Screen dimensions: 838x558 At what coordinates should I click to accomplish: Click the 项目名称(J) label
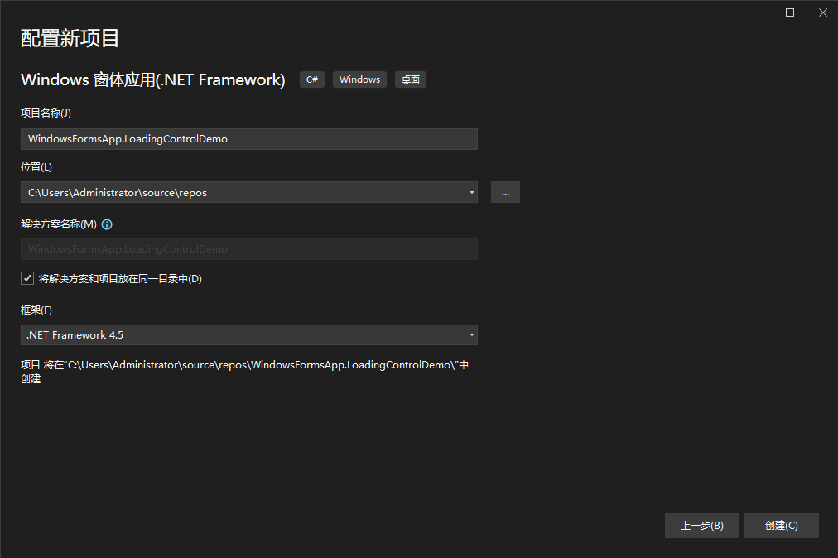46,113
